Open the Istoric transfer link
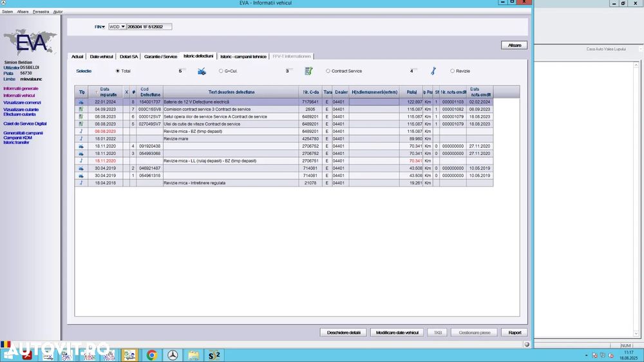This screenshot has width=644, height=362. click(17, 142)
